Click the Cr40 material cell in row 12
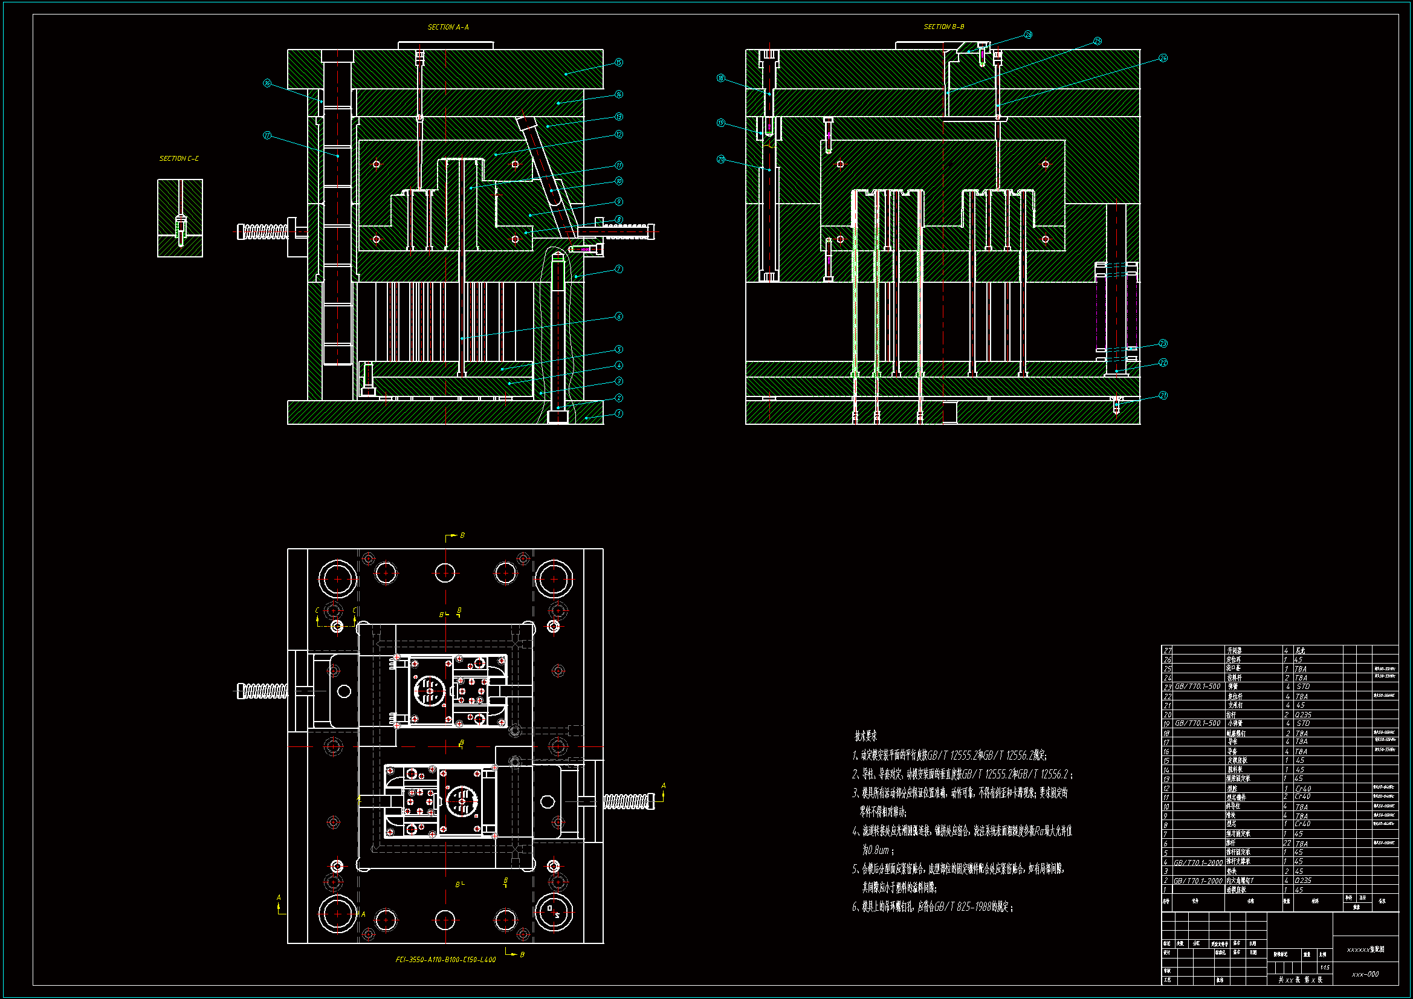Screen dimensions: 1413x999 coord(1303,789)
